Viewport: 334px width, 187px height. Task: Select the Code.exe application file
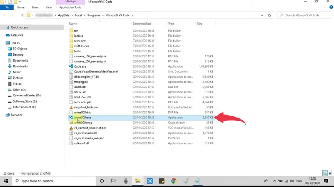[80, 66]
